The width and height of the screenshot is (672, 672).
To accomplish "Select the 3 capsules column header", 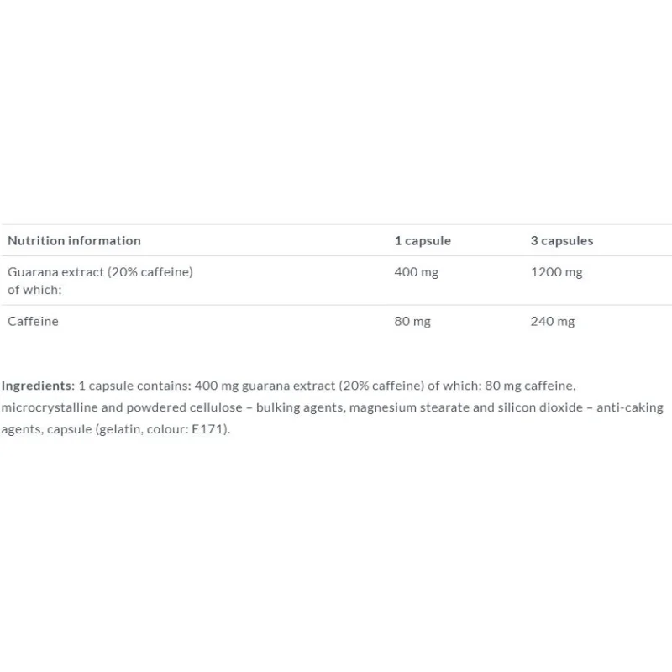I will tap(562, 241).
